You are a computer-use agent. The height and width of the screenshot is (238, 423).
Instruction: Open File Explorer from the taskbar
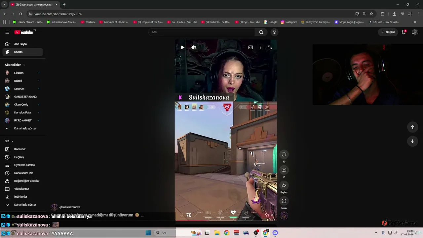click(x=217, y=233)
